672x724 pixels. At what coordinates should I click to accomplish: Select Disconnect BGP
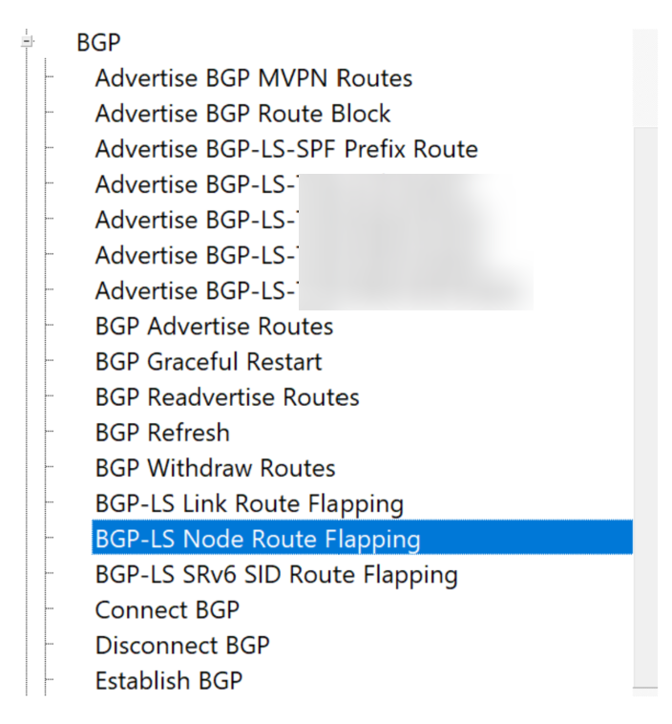(x=182, y=645)
